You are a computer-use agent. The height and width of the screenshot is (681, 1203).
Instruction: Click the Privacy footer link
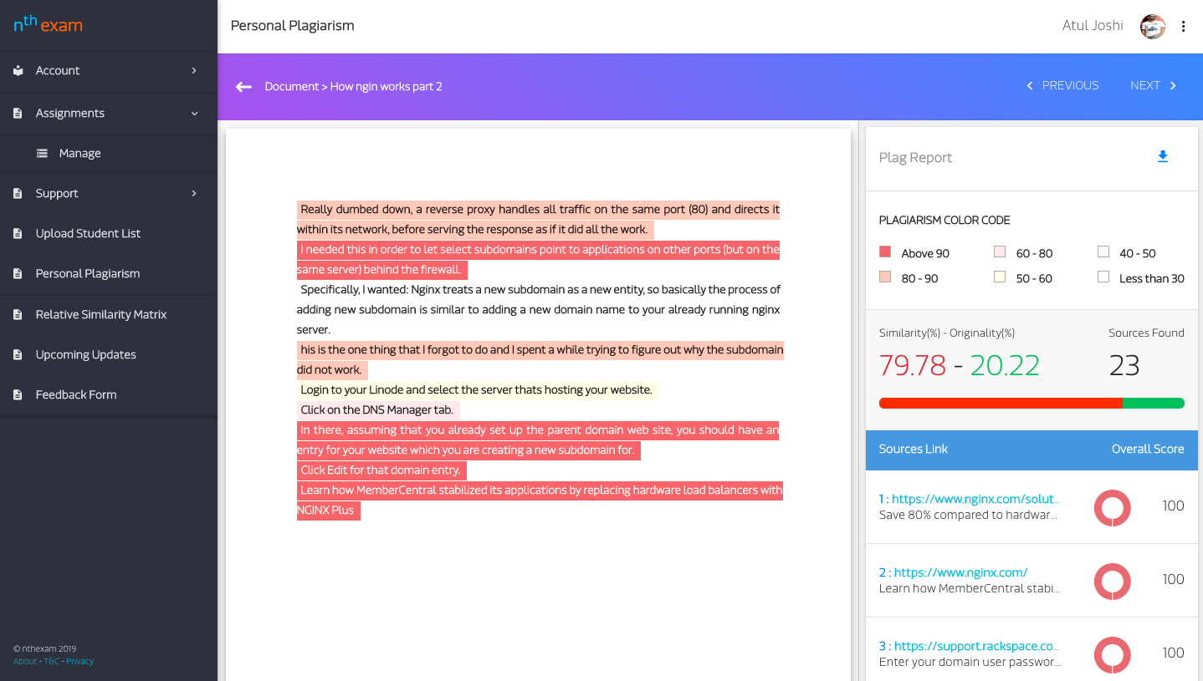[x=80, y=662]
